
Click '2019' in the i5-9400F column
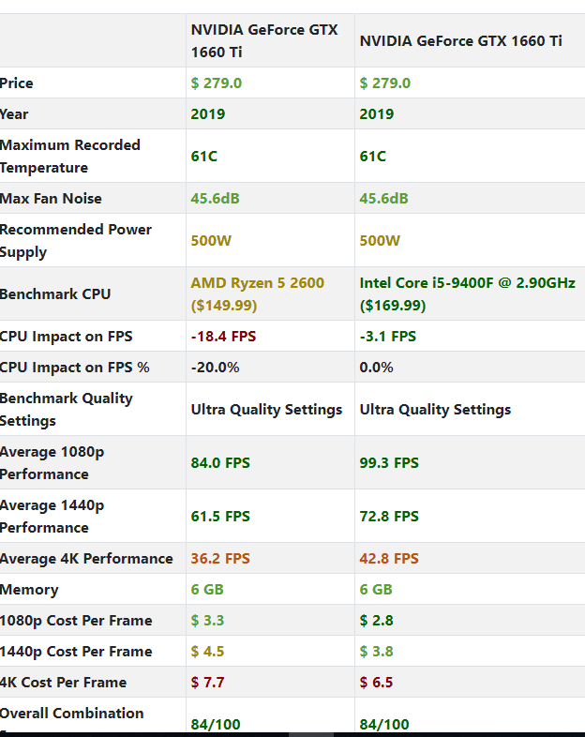point(377,114)
